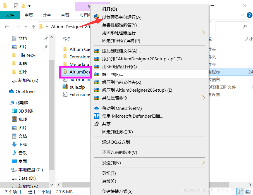Select 创建快捷方式(S) menu entry
253x195 pixels.
(117, 191)
